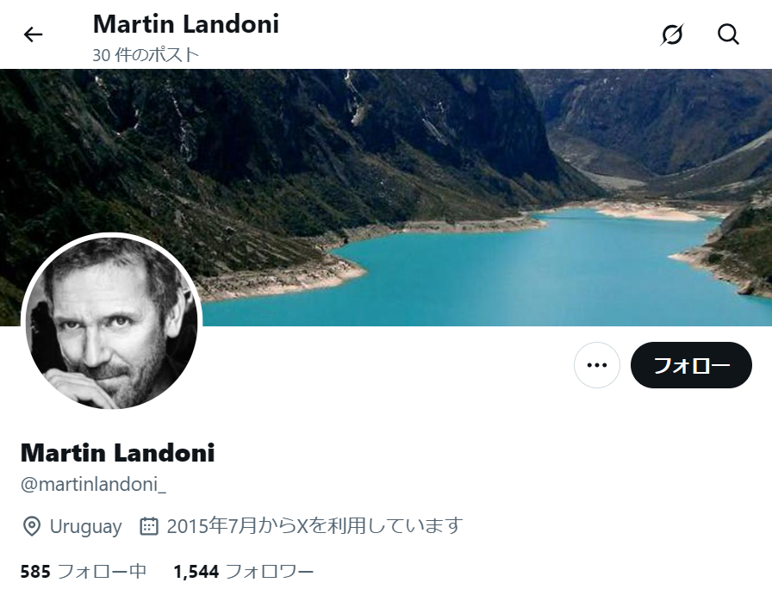Screen dimensions: 772x589
Task: Click the large Martin Landoni display name
Action: click(x=118, y=453)
